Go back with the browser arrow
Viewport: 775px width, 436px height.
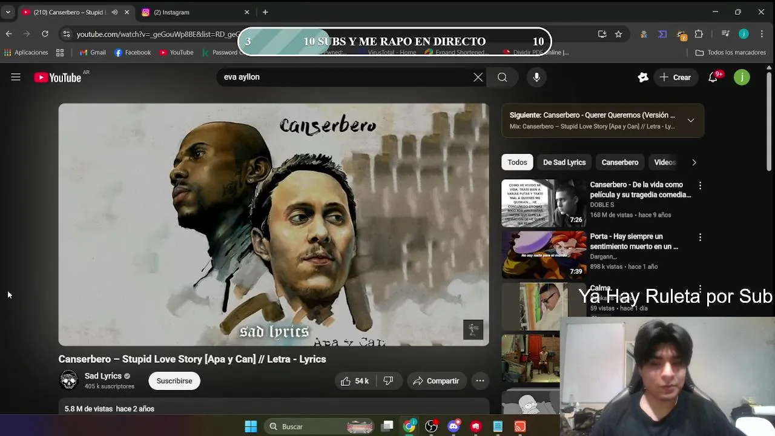click(x=8, y=34)
